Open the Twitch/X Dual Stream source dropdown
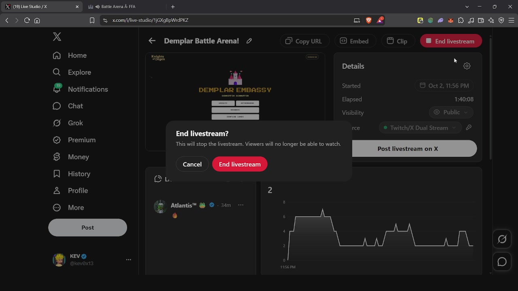The height and width of the screenshot is (291, 518). 420,128
